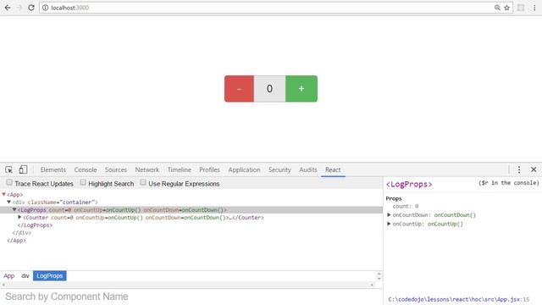The width and height of the screenshot is (542, 305).
Task: Click the horizontal scrollbar left arrow
Action: 3,285
